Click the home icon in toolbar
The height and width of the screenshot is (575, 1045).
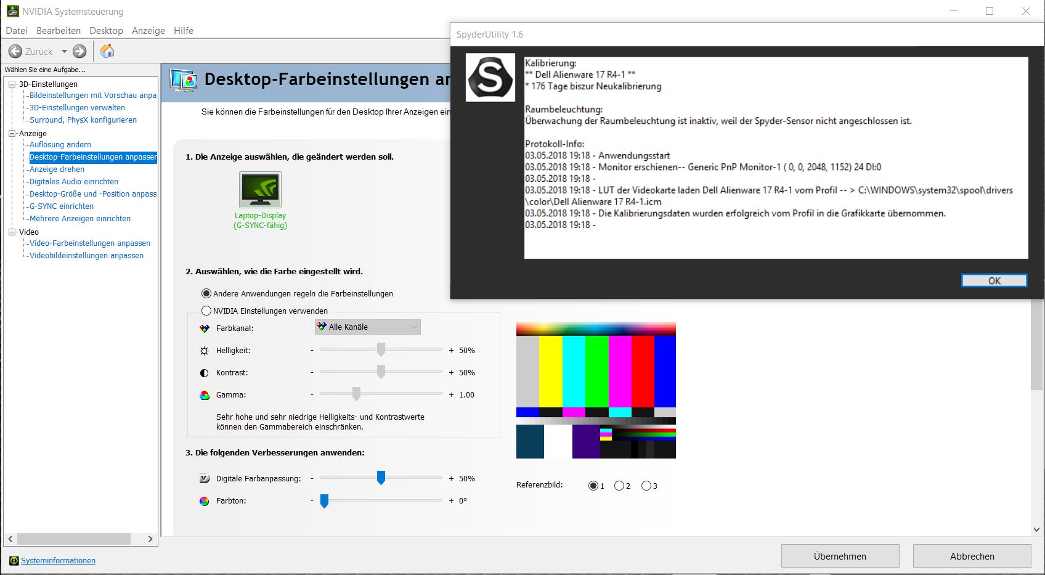tap(107, 51)
